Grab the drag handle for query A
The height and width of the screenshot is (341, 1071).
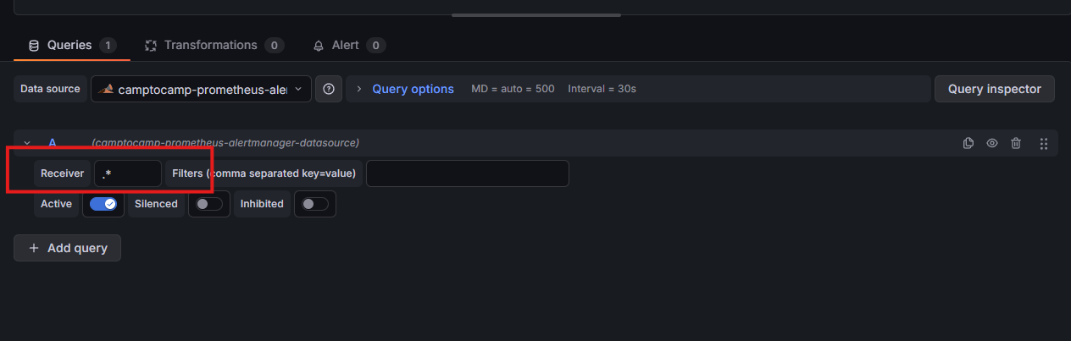(x=1044, y=143)
